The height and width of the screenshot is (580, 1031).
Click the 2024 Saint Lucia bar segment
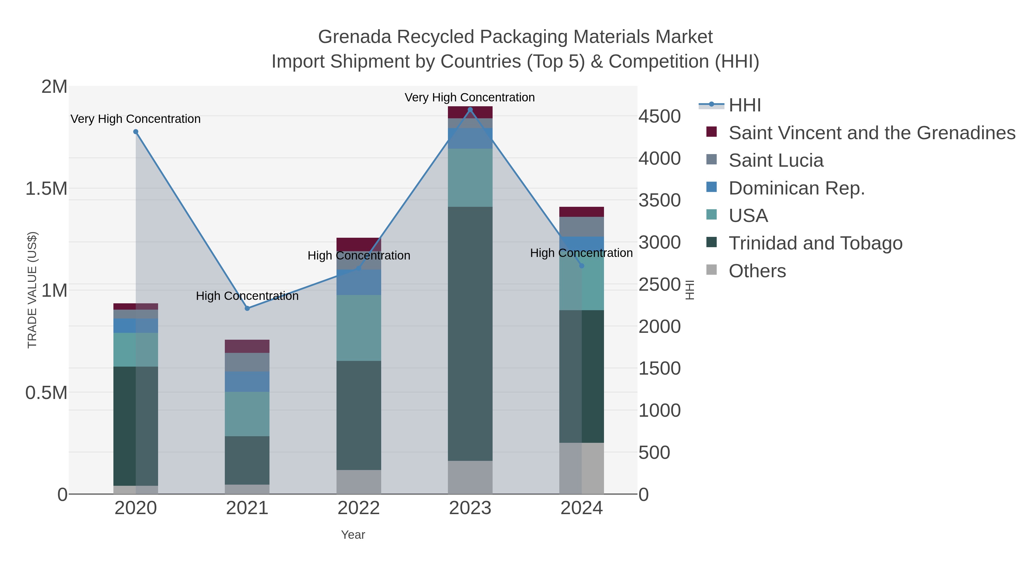pos(582,227)
